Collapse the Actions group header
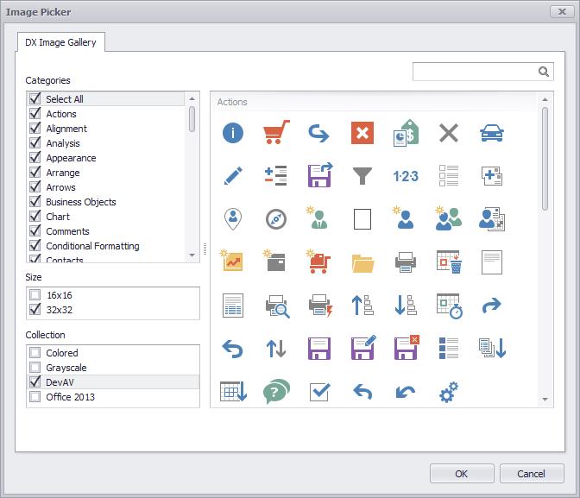Viewport: 580px width, 498px height. (232, 102)
